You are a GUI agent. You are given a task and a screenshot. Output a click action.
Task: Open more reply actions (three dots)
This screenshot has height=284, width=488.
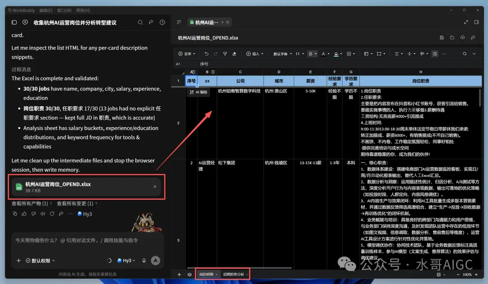tap(70, 214)
